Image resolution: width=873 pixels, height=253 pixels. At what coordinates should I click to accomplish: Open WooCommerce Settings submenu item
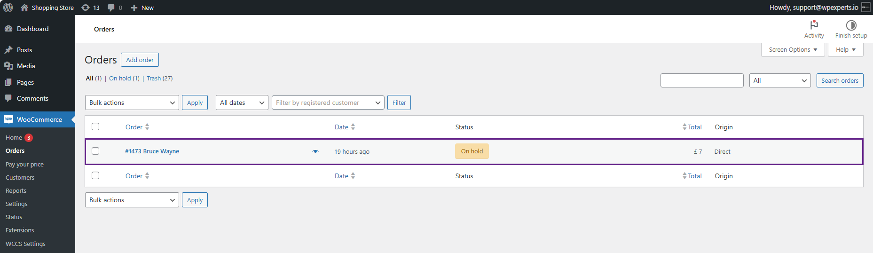coord(16,204)
